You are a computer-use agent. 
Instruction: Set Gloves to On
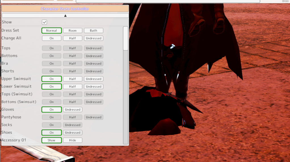[x=52, y=110]
